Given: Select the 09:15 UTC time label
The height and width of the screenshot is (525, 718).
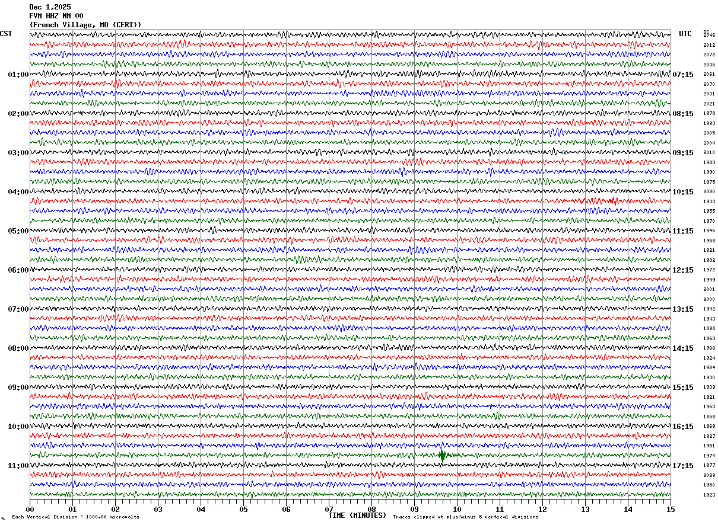Looking at the screenshot, I should click(x=683, y=153).
